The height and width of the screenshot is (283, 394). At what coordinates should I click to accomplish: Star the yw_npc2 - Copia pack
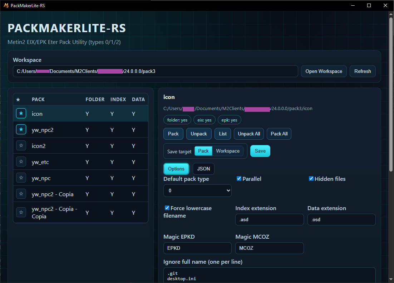pyautogui.click(x=21, y=193)
